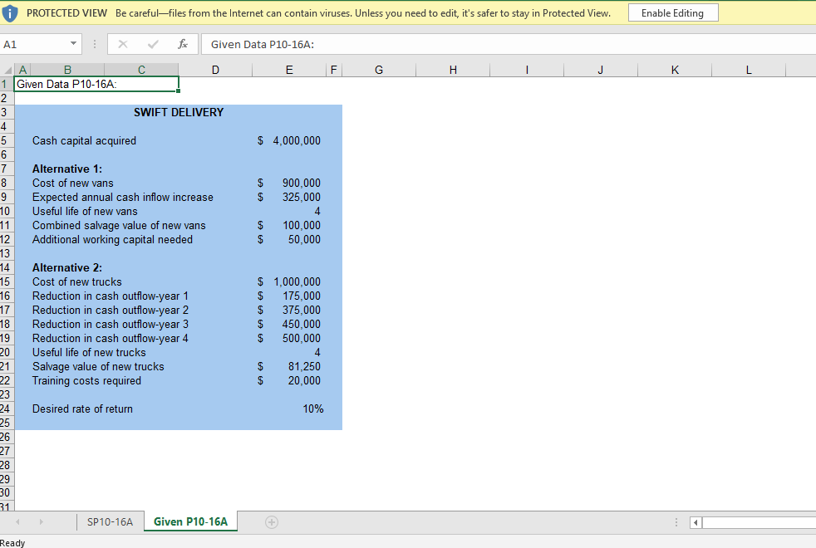Click the scrollbar split handle dots
This screenshot has width=816, height=548.
click(676, 522)
